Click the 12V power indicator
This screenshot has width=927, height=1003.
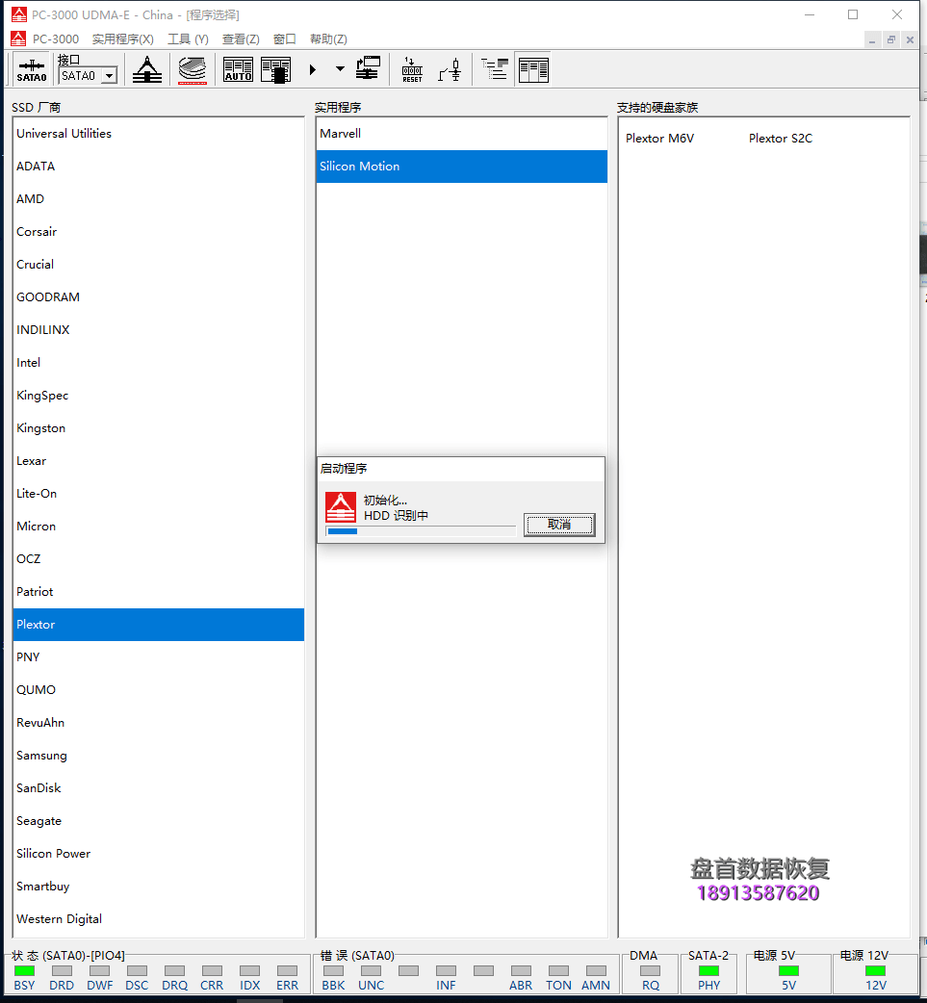[875, 970]
